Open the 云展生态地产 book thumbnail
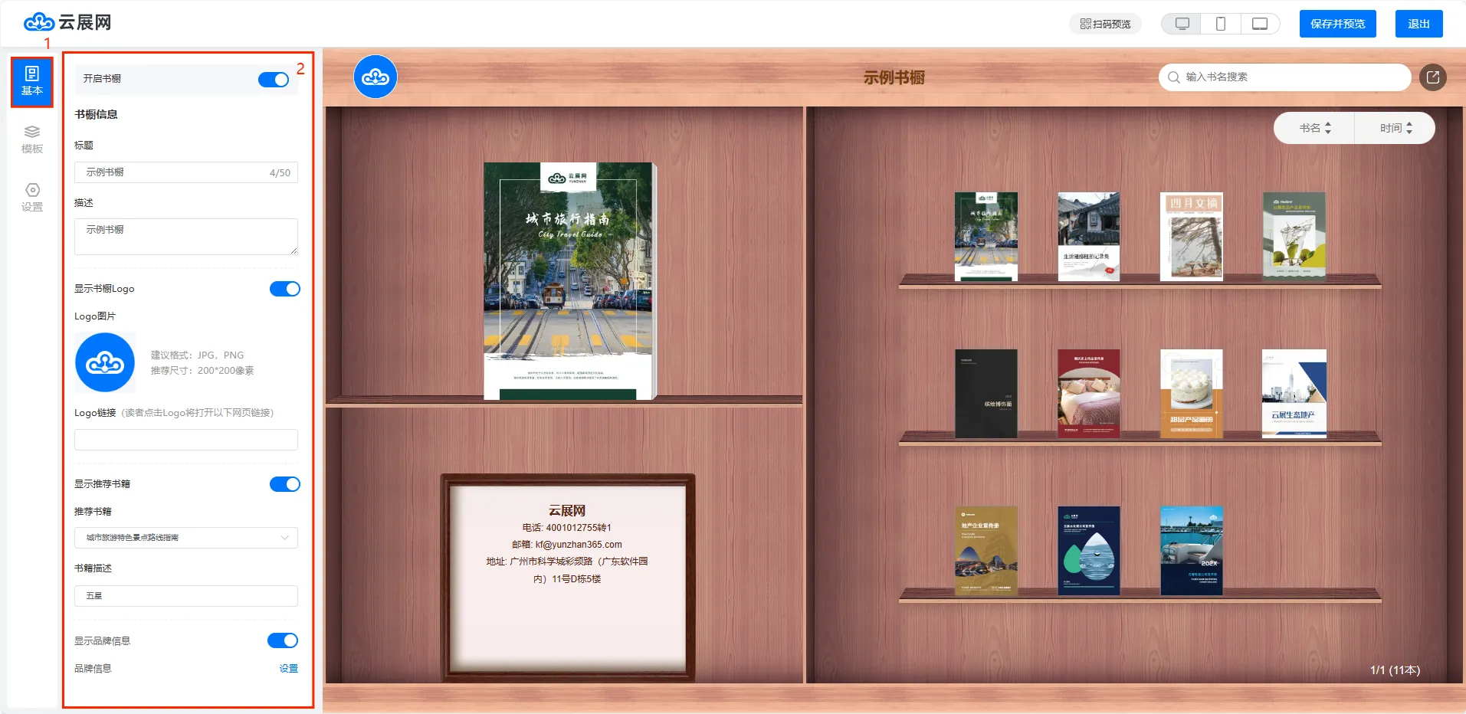 [x=1294, y=393]
